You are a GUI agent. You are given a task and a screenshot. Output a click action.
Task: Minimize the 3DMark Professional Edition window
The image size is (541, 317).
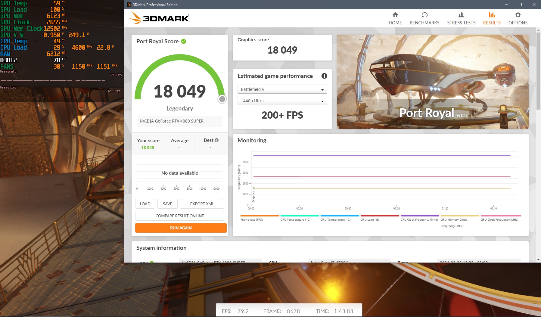507,5
